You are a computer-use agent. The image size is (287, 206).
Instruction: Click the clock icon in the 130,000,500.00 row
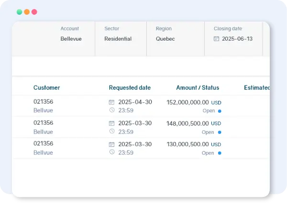[111, 152]
